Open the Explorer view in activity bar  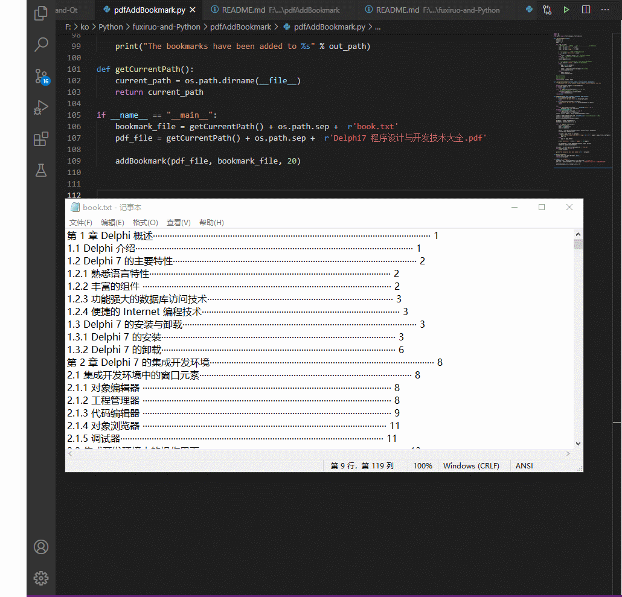(x=41, y=13)
